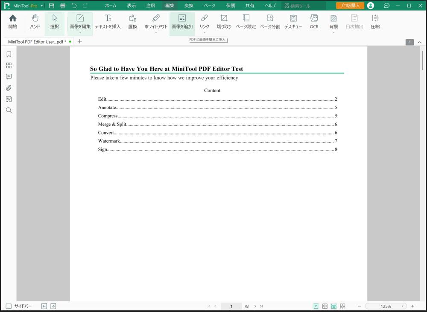The height and width of the screenshot is (312, 427).
Task: Expand the リンク dropdown arrow
Action: (204, 33)
